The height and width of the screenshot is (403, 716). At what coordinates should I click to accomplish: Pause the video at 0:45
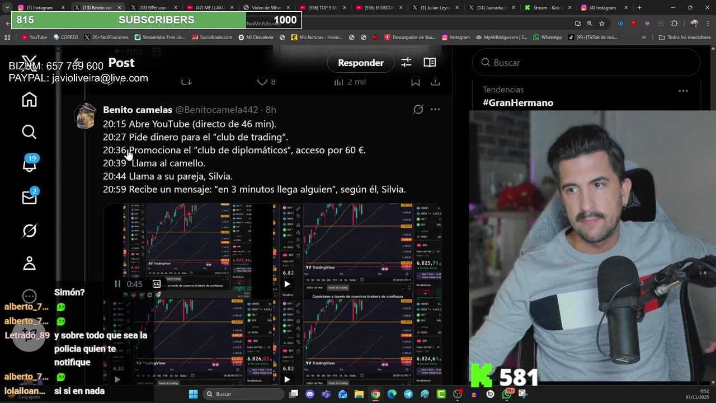click(117, 284)
